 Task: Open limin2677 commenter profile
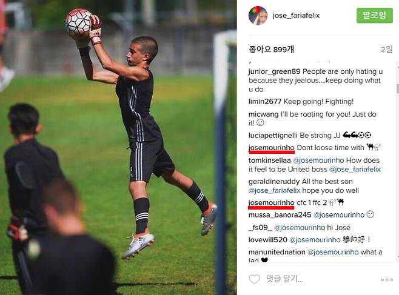click(265, 102)
